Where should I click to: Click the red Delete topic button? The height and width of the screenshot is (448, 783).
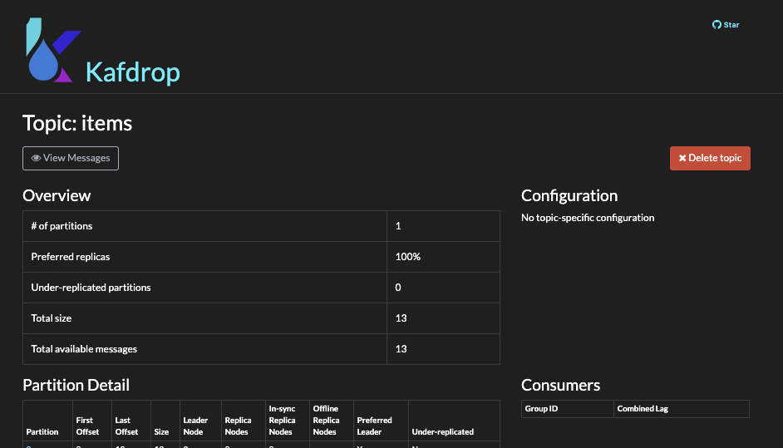coord(710,158)
